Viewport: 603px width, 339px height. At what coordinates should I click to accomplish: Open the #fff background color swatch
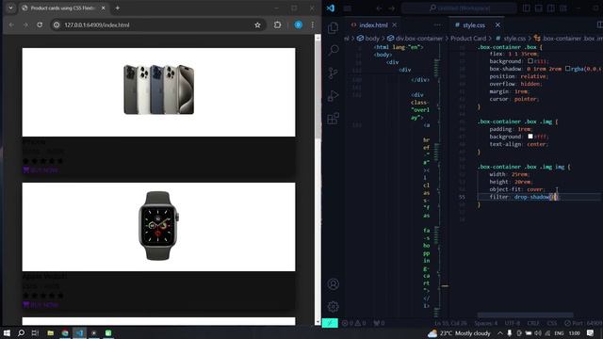[530, 137]
